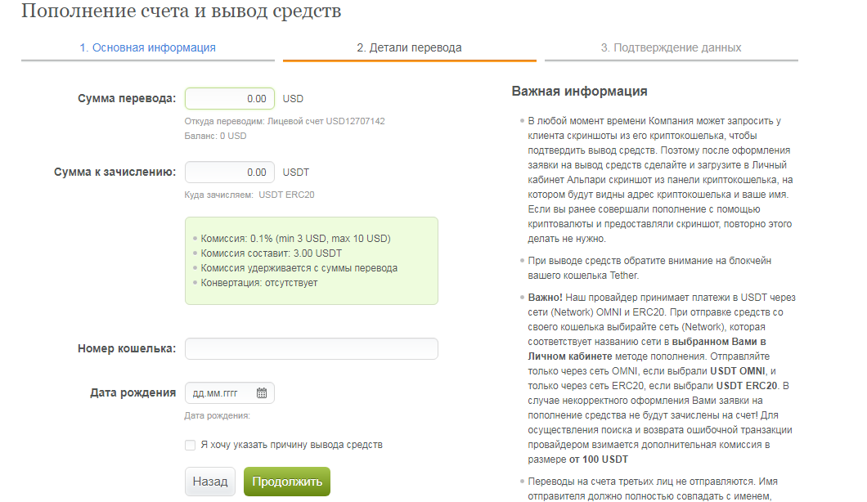Image resolution: width=867 pixels, height=502 pixels.
Task: Click the line Конвертация: отсутствует
Action: point(258,283)
